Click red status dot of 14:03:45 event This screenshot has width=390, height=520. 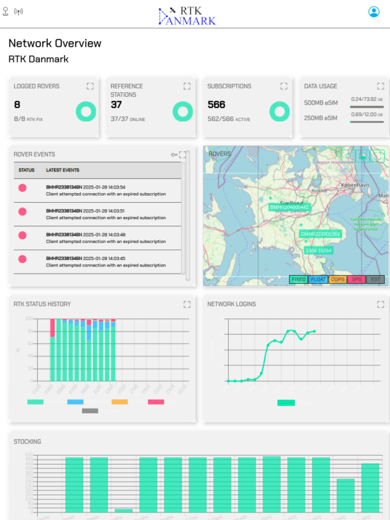pyautogui.click(x=22, y=259)
